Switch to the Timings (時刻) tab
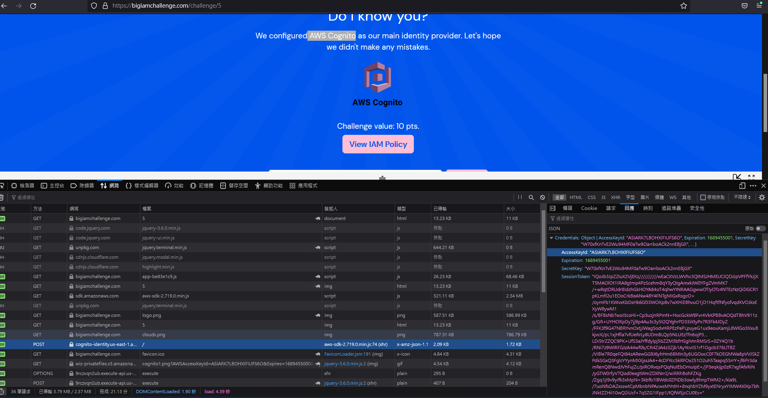This screenshot has width=768, height=398. [x=648, y=208]
